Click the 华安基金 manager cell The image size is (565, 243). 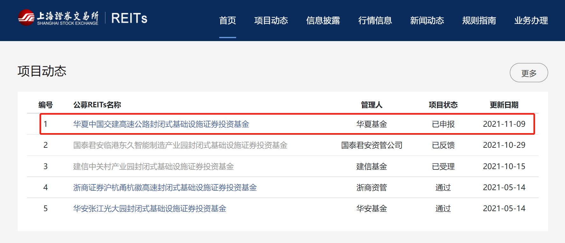pos(372,208)
